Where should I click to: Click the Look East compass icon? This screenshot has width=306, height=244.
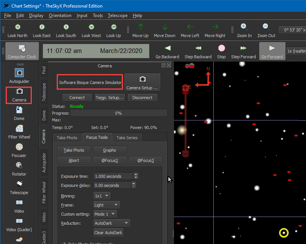(x=42, y=27)
